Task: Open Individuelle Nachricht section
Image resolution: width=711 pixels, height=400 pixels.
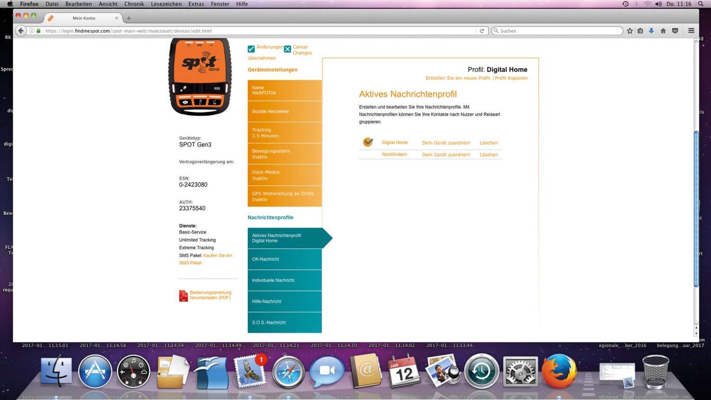Action: tap(284, 280)
